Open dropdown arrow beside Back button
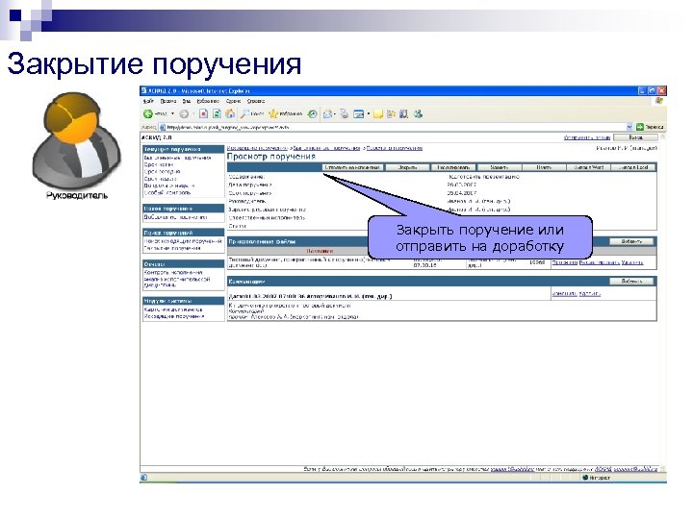Viewport: 693px width, 519px height. 173,113
